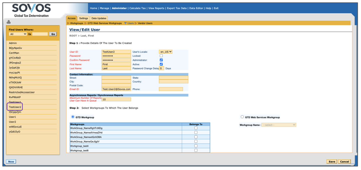361x170 pixels.
Task: Open the Find Users Where filter dropdown
Action: (18, 34)
